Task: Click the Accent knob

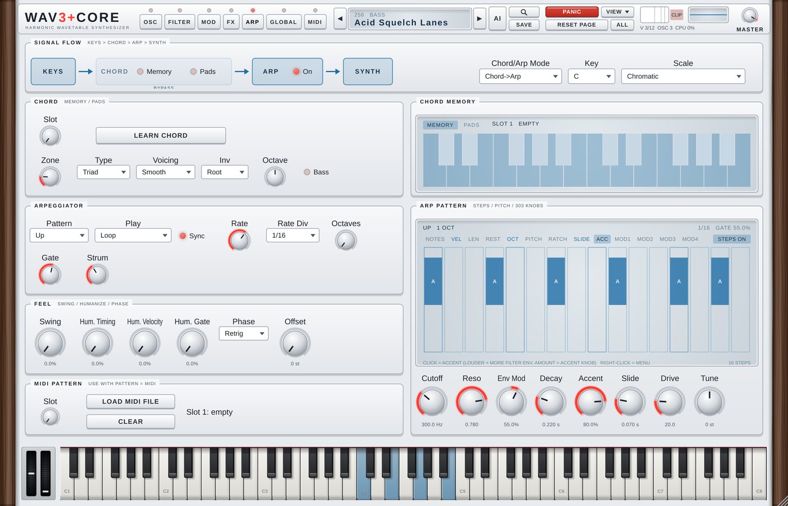Action: tap(590, 402)
